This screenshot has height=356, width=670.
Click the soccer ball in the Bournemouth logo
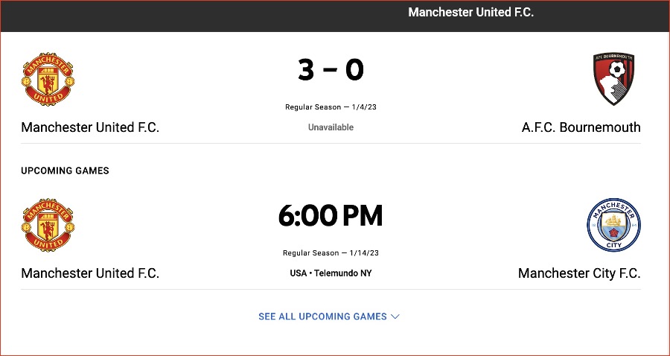[616, 69]
